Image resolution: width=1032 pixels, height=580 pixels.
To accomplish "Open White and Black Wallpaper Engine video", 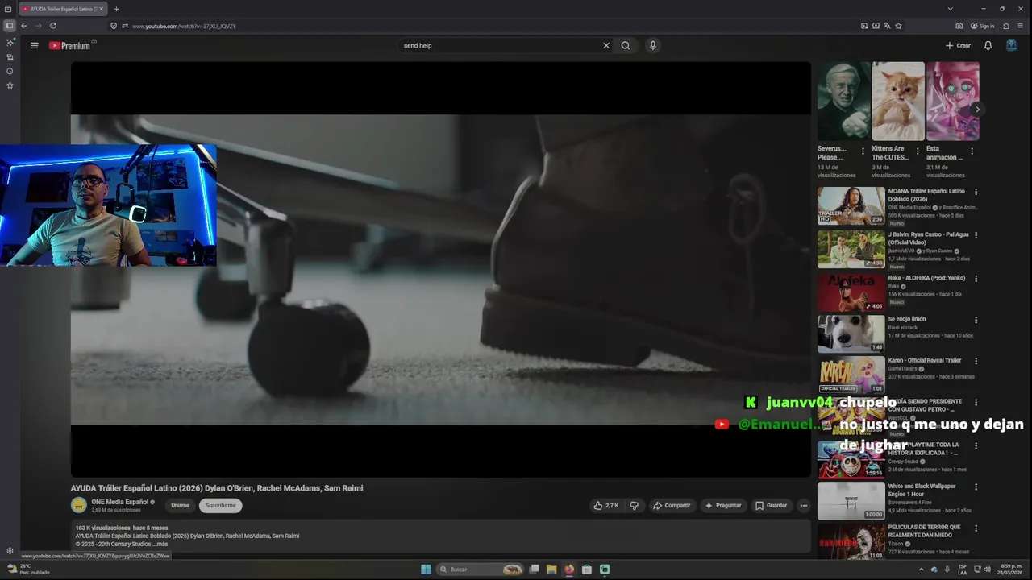I will tap(851, 500).
